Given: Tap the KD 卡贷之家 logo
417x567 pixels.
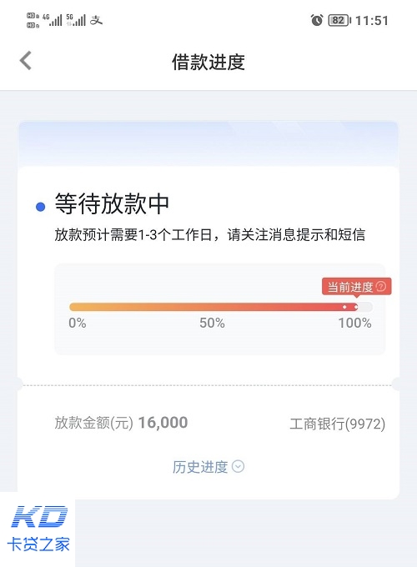Looking at the screenshot, I should (38, 529).
